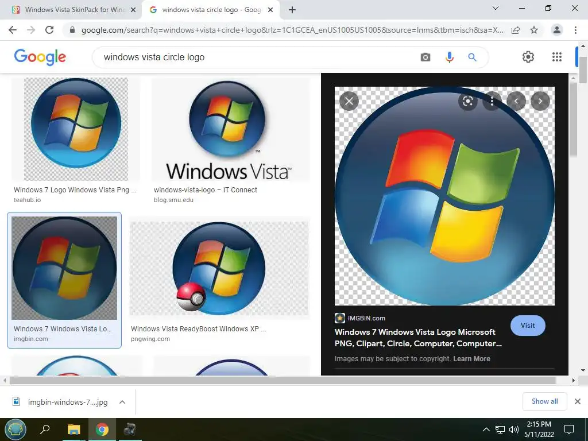Select the imgbin.com Windows Vista thumbnail
Screen dimensions: 588x441
tap(64, 268)
